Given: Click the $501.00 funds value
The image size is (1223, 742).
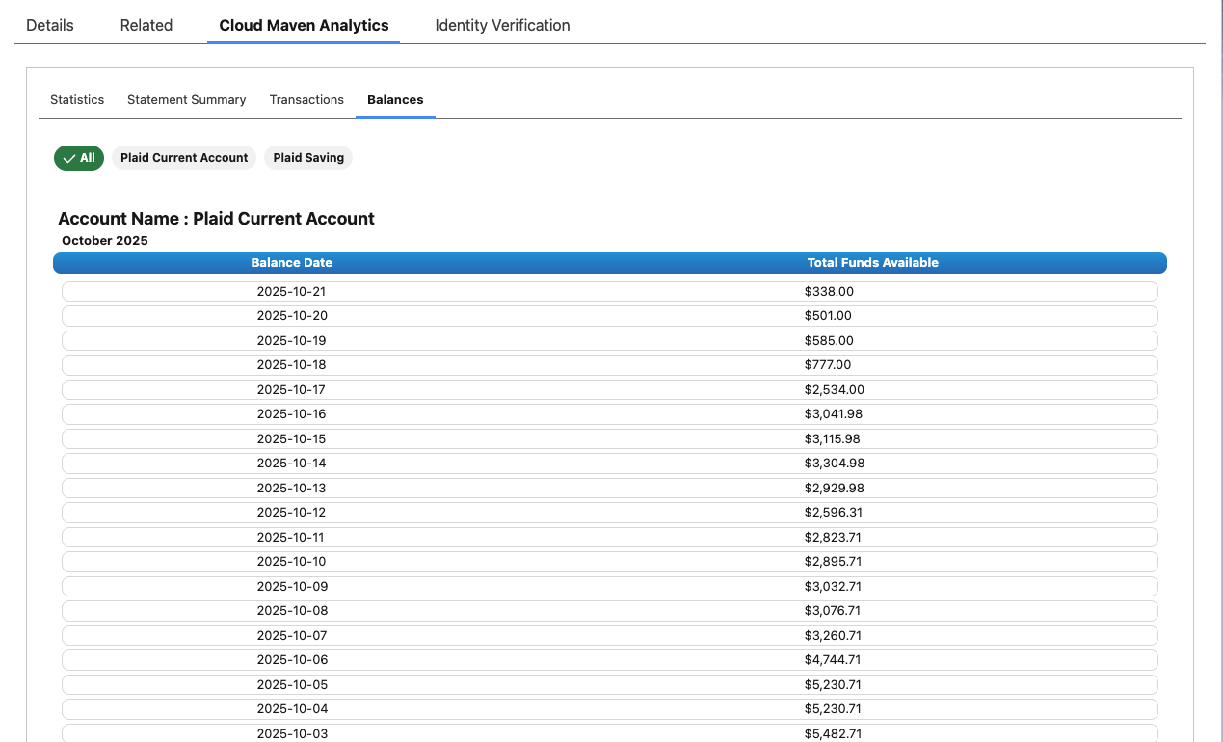Looking at the screenshot, I should 828,316.
